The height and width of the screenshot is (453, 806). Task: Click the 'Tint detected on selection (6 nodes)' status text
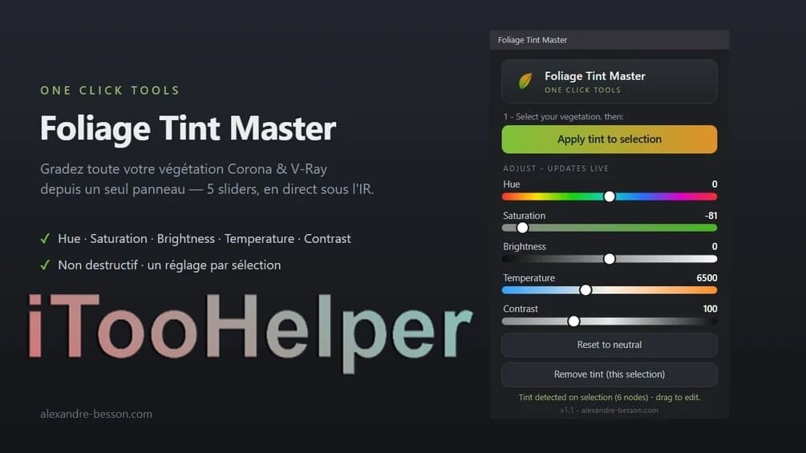[x=610, y=397]
